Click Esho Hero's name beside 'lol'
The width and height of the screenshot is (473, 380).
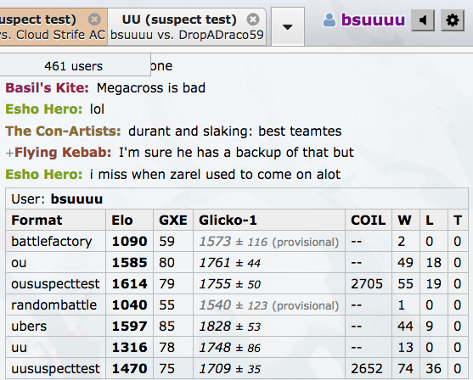[x=44, y=109]
